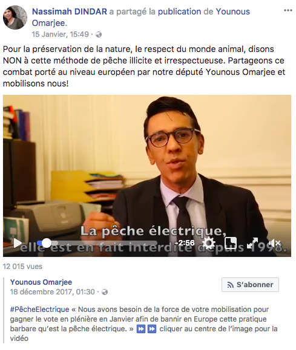Click the '18 décembre 2017, 01:30' timestamp

52,292
